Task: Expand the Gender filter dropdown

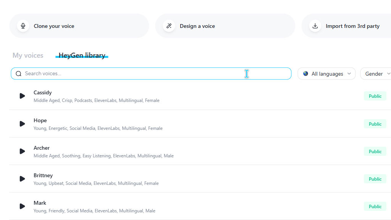Action: coord(376,74)
